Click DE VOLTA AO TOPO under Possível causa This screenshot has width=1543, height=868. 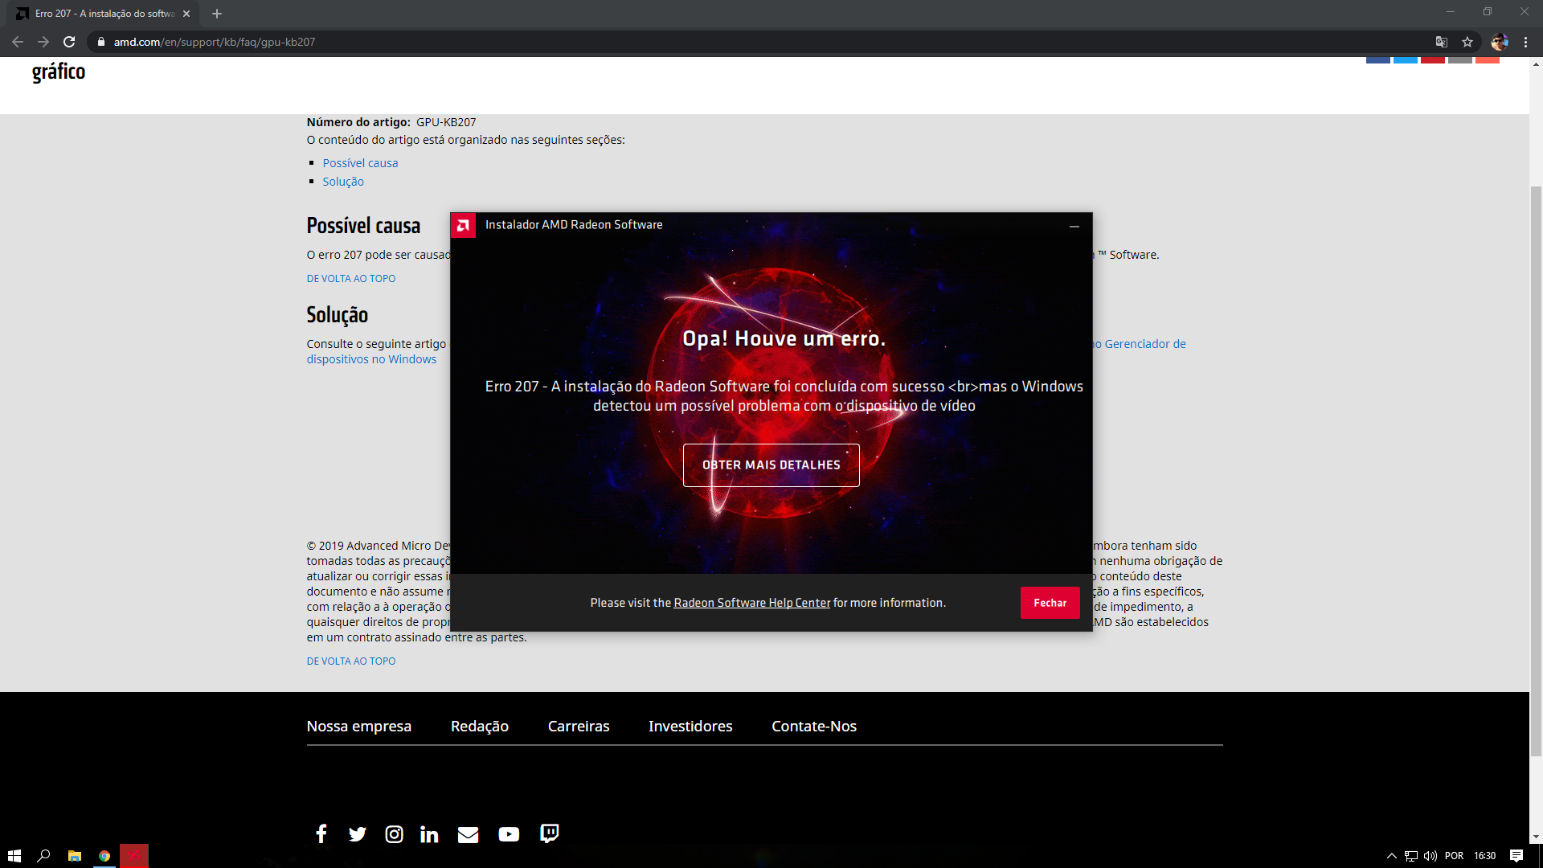pos(350,279)
